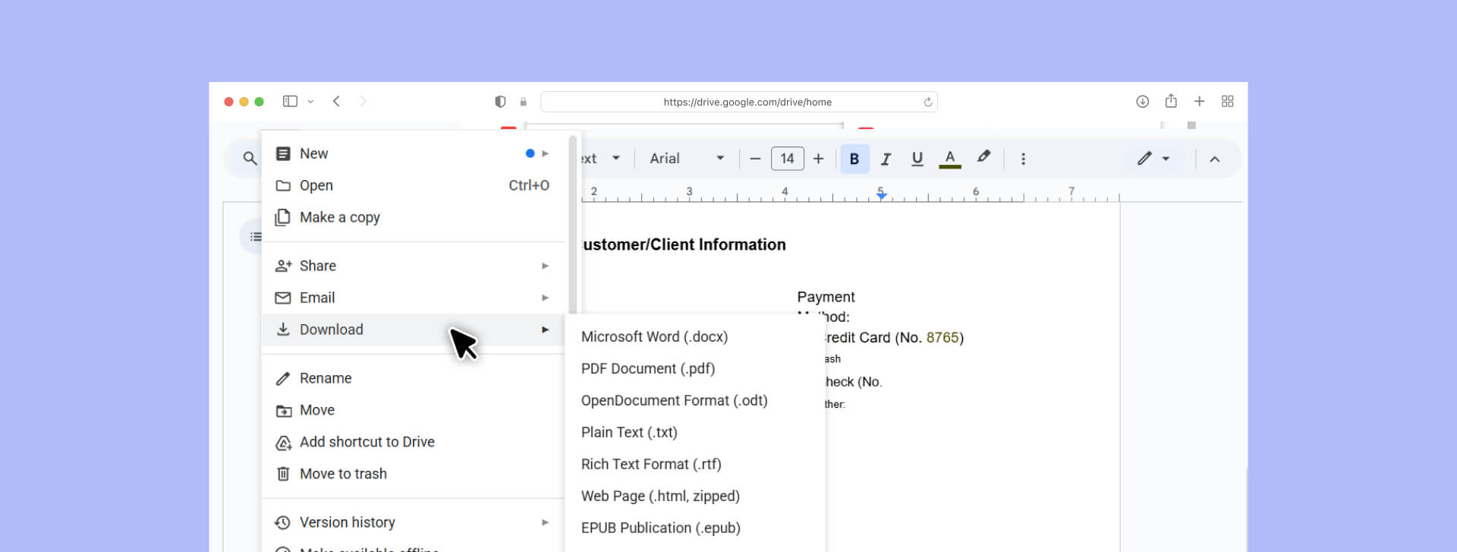Open the text style dropdown arrow
The height and width of the screenshot is (552, 1457).
[615, 158]
